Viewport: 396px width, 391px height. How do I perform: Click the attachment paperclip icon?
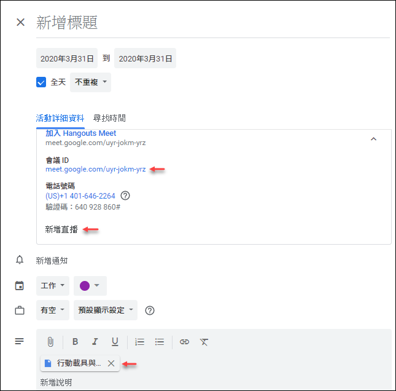pos(50,342)
